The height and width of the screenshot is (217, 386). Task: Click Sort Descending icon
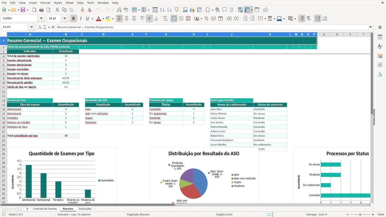169,10
